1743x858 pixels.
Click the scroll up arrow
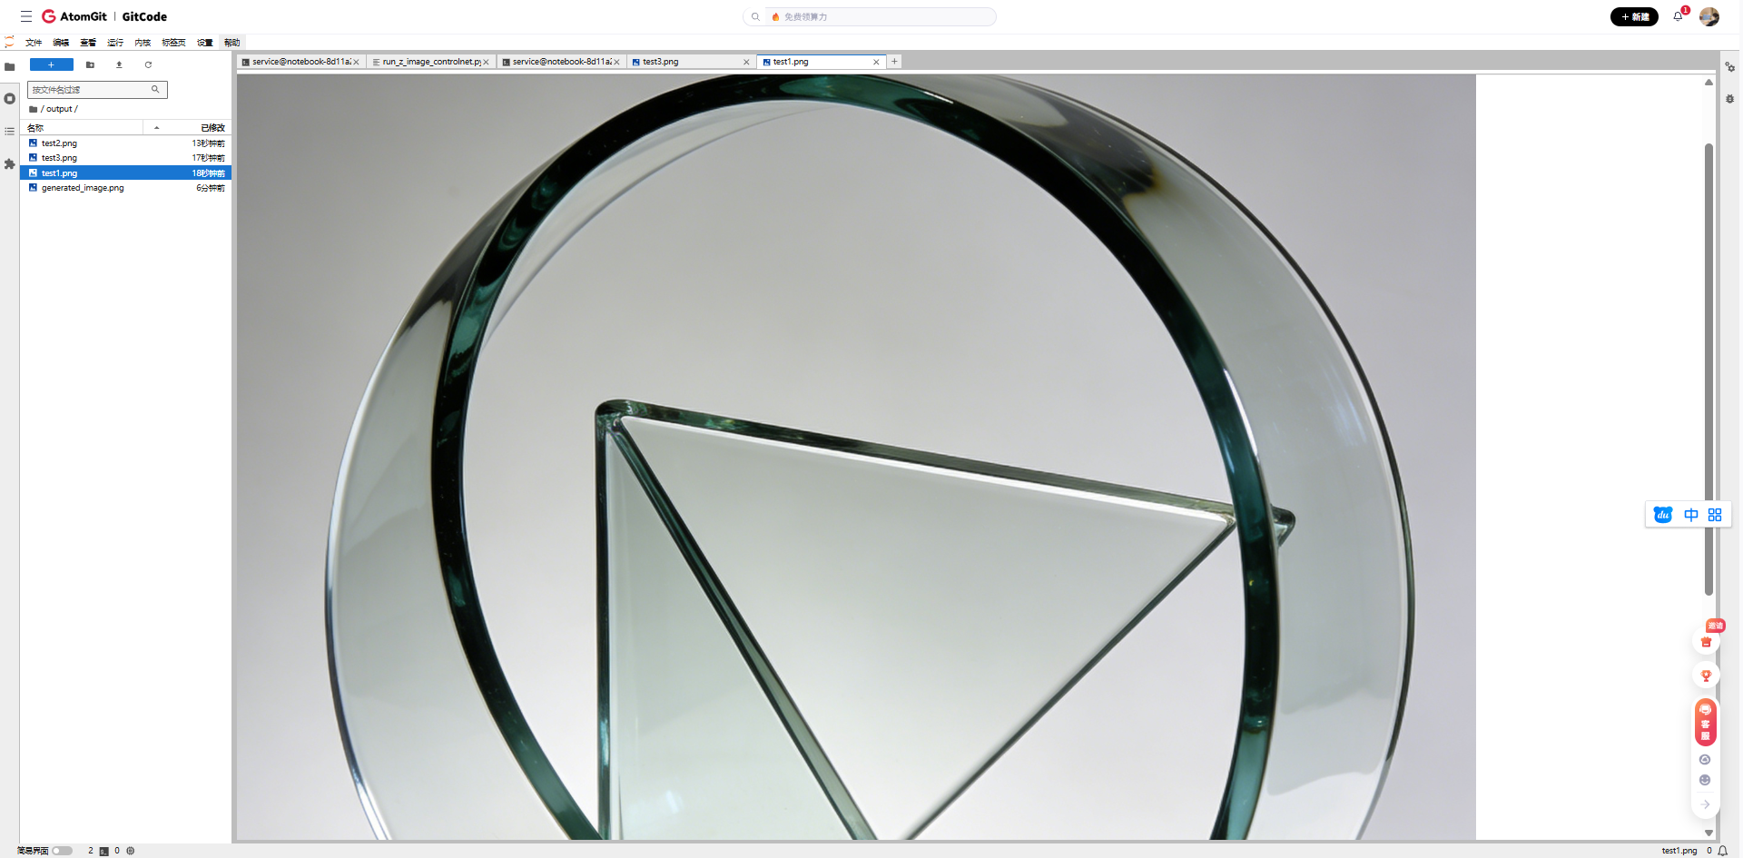(x=1709, y=83)
